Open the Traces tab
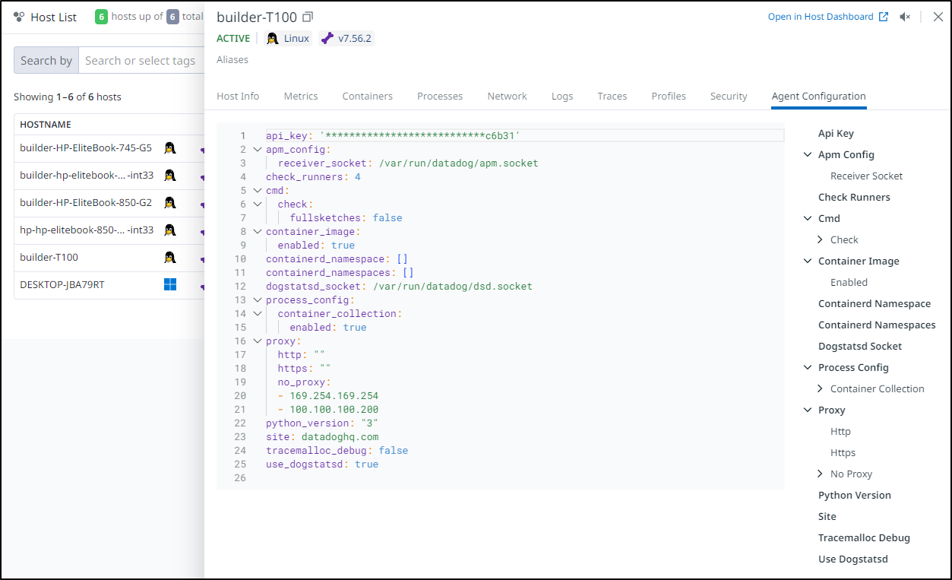Viewport: 952px width, 580px height. [612, 97]
